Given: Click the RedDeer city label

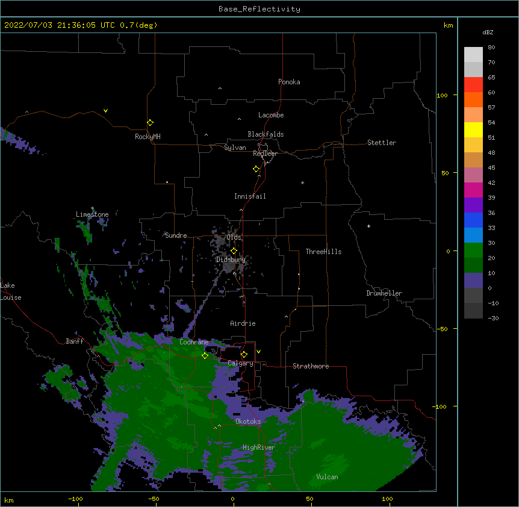Looking at the screenshot, I should tap(265, 154).
